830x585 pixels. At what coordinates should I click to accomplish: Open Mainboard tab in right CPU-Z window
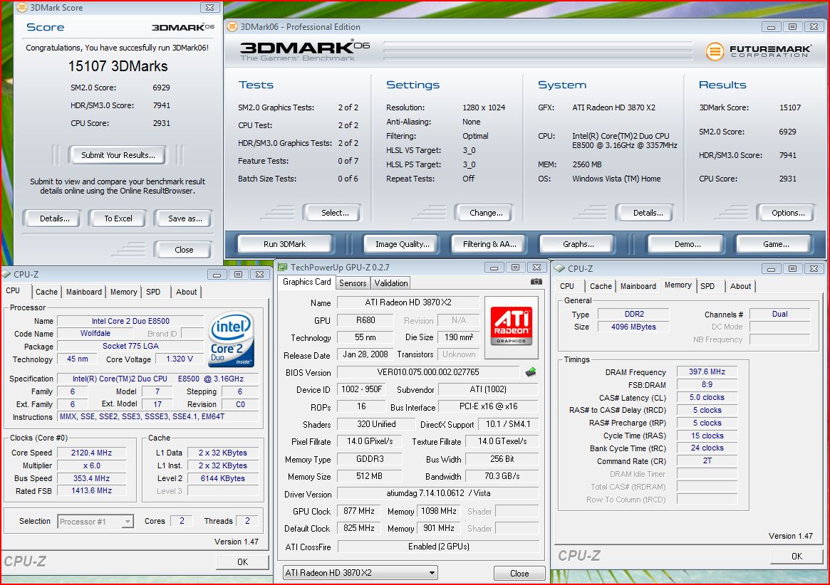(x=638, y=286)
